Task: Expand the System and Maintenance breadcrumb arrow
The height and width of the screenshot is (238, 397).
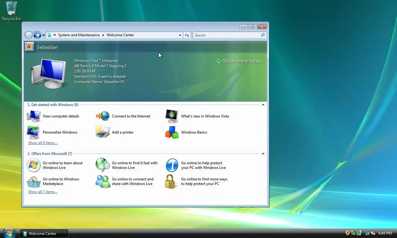Action: tap(103, 35)
